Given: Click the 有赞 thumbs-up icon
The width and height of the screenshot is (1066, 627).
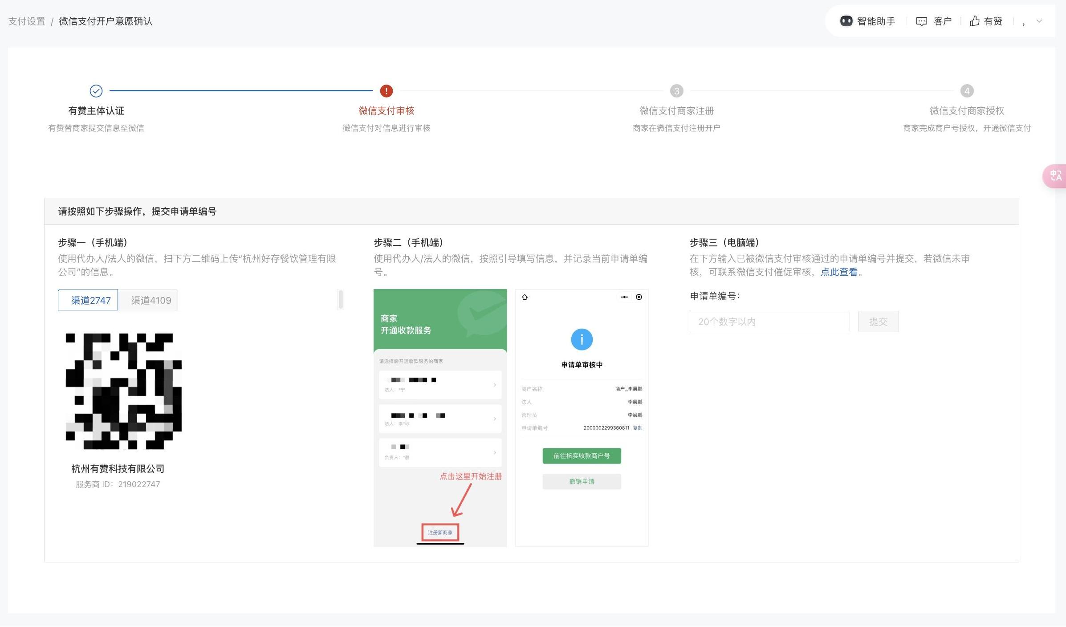Looking at the screenshot, I should tap(975, 21).
